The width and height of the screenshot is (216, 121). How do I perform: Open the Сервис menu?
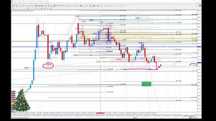pos(36,3)
